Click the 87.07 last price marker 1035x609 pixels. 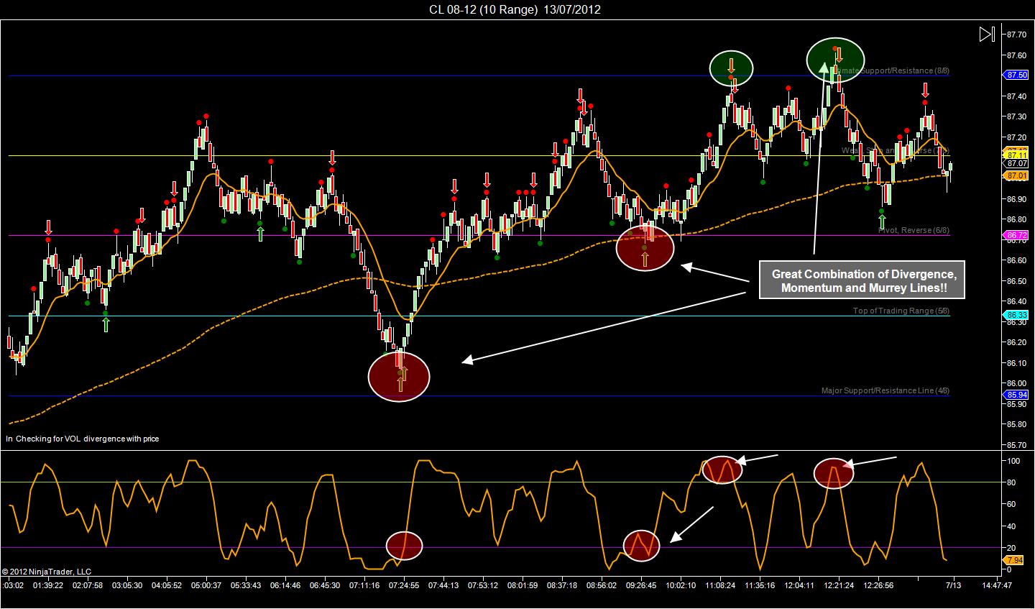tap(1015, 164)
